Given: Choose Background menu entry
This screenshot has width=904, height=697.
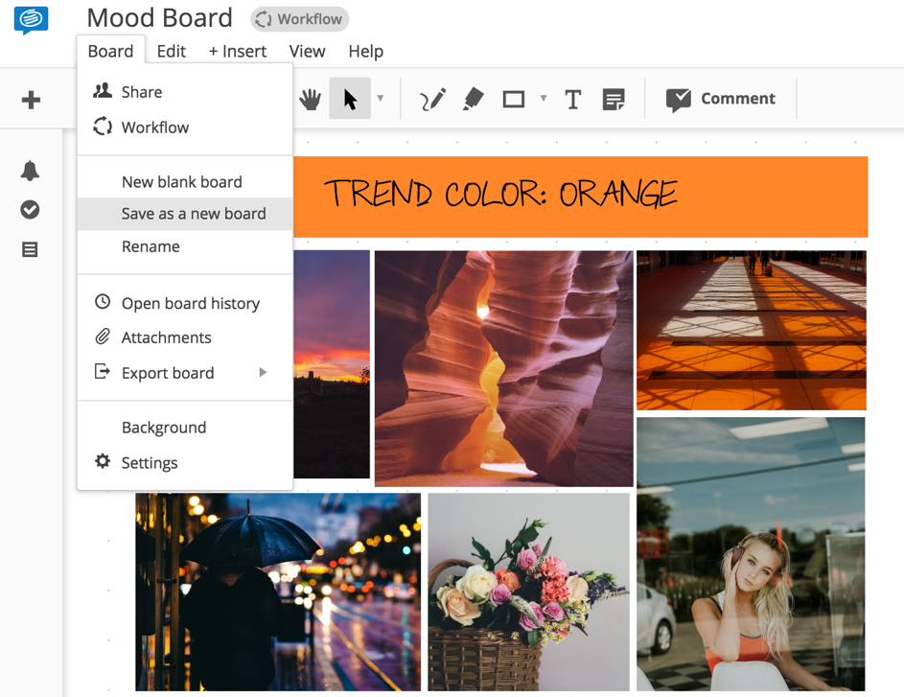Looking at the screenshot, I should [185, 428].
